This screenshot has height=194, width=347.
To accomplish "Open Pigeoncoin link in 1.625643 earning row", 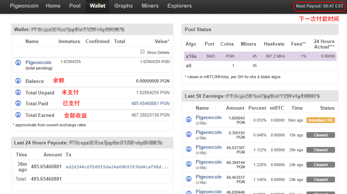I will [209, 118].
